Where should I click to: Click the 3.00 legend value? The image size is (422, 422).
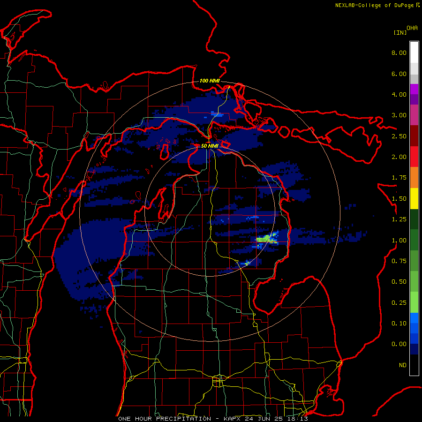point(399,115)
